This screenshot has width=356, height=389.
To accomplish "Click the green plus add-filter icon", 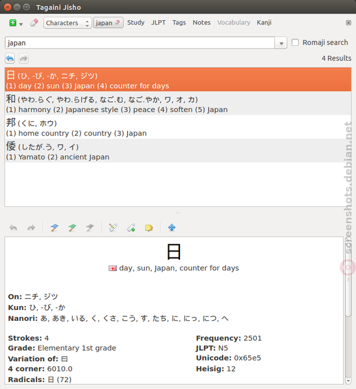I will [x=13, y=23].
